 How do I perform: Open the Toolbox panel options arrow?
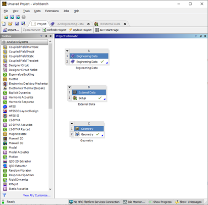coord(41,36)
